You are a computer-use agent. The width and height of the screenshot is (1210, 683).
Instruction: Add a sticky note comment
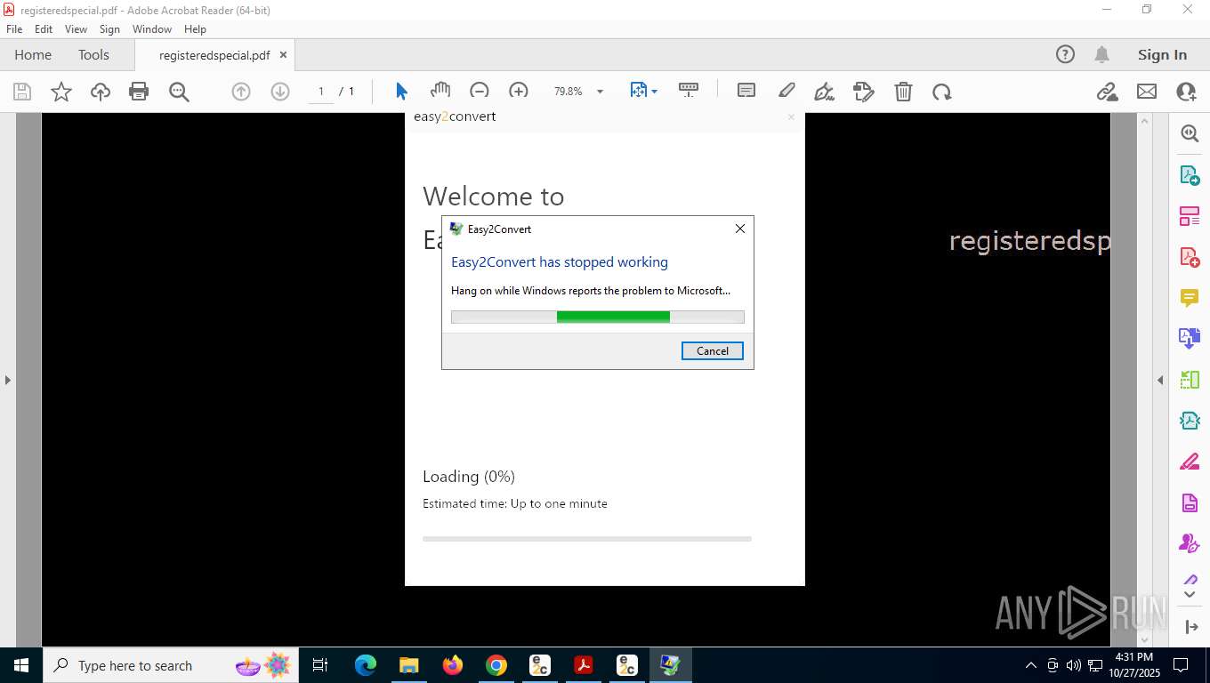click(746, 91)
